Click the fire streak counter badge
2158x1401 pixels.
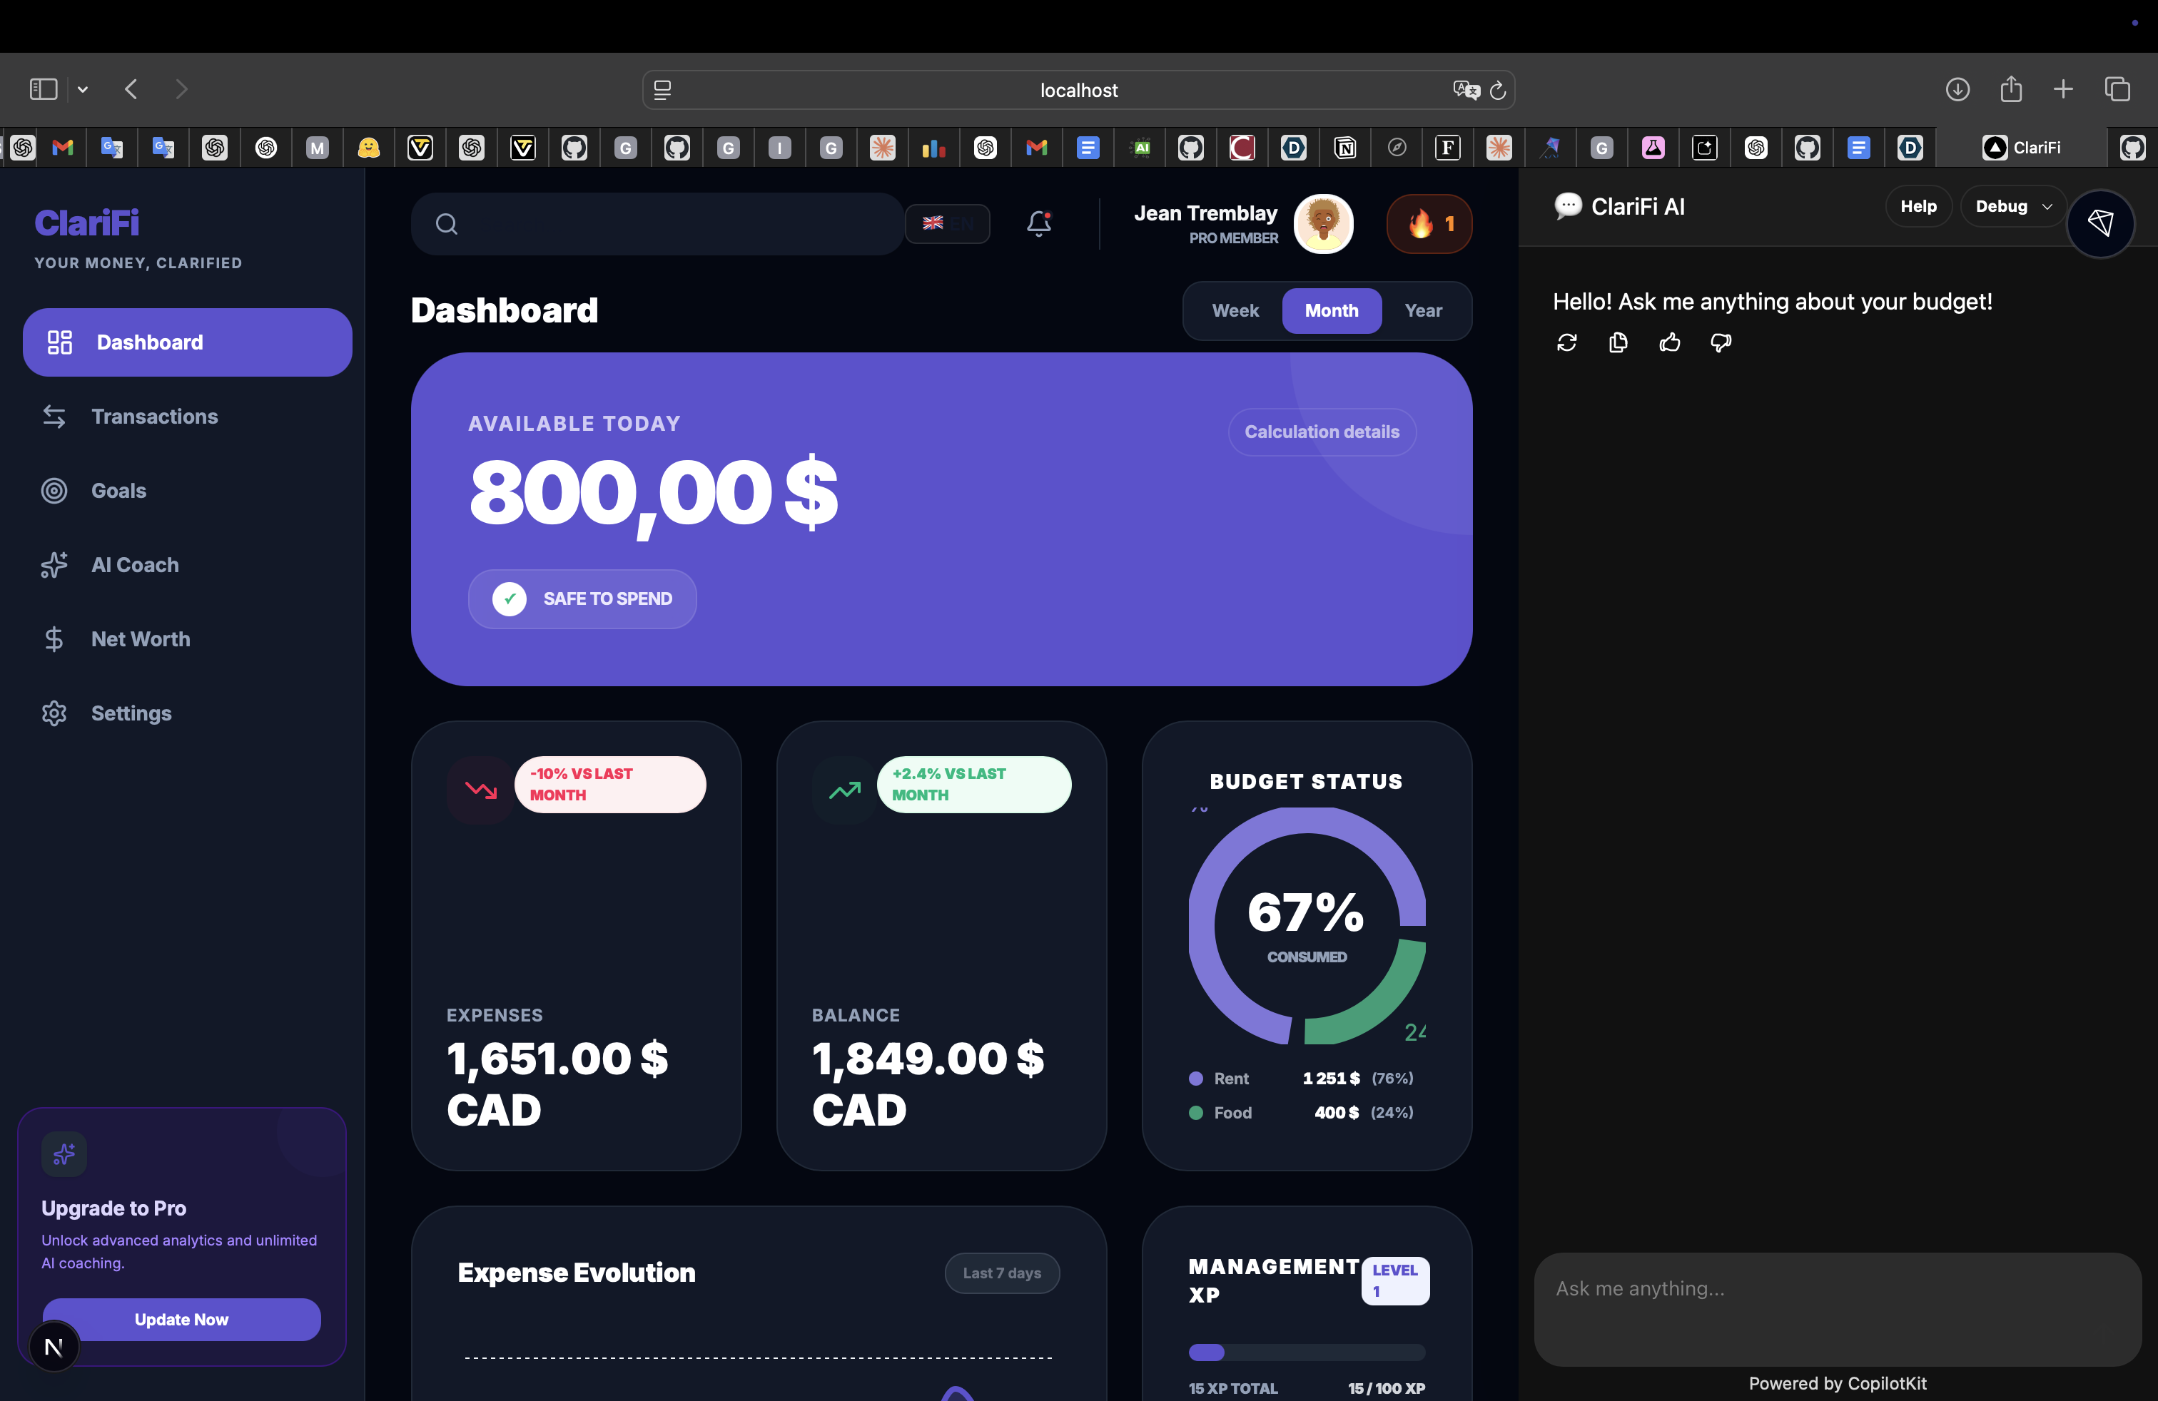point(1429,224)
